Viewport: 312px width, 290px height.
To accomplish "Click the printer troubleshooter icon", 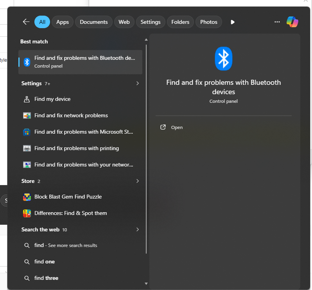I will point(27,149).
